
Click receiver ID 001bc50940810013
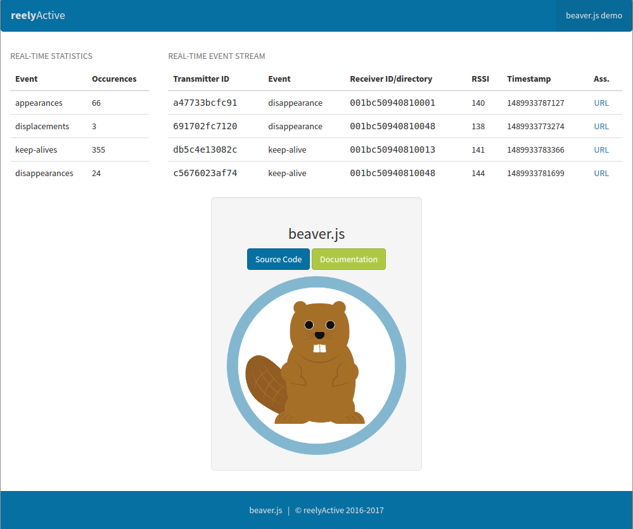pyautogui.click(x=392, y=150)
